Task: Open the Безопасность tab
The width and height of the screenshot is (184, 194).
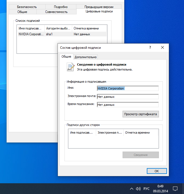Action: click(x=27, y=7)
